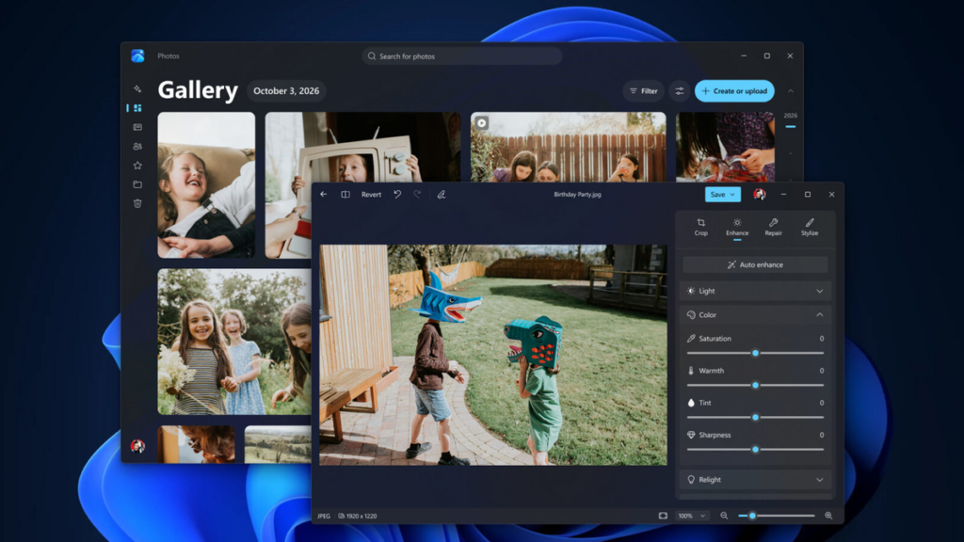Open the Memories icon in Photos sidebar

pyautogui.click(x=137, y=127)
